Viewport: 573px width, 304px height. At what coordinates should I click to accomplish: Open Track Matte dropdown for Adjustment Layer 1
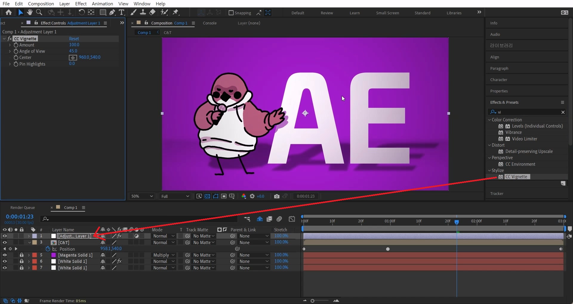(x=204, y=236)
